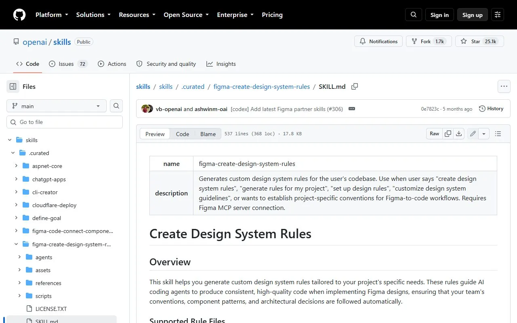Image resolution: width=517 pixels, height=323 pixels.
Task: Click the commit author avatars
Action: tap(147, 109)
